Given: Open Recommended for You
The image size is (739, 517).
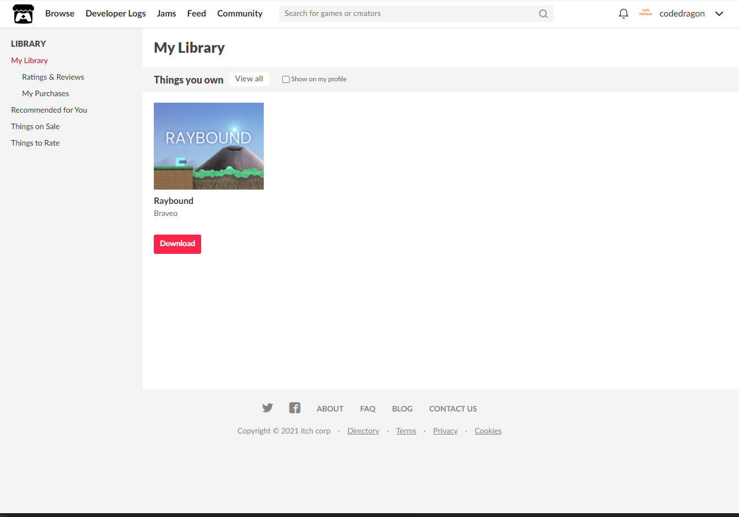Looking at the screenshot, I should click(49, 110).
